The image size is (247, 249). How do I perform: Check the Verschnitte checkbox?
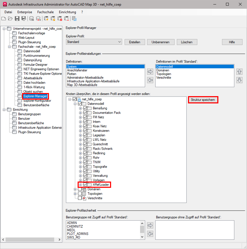[80, 198]
